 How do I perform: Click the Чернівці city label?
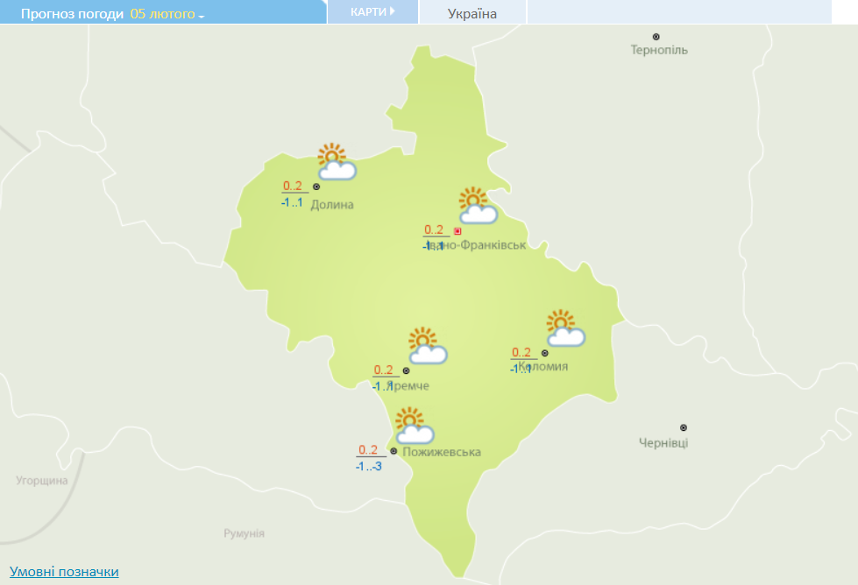(663, 443)
